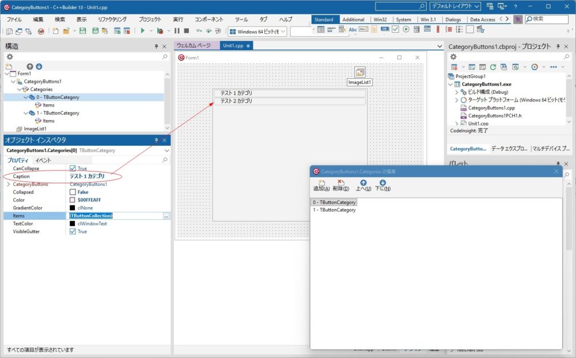This screenshot has width=576, height=358.
Task: Click the Color property $00FFEAFF swatch
Action: [x=73, y=200]
